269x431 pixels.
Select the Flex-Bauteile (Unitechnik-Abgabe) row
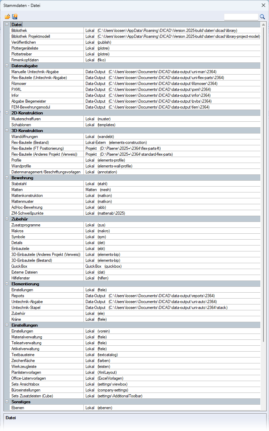pyautogui.click(x=135, y=78)
